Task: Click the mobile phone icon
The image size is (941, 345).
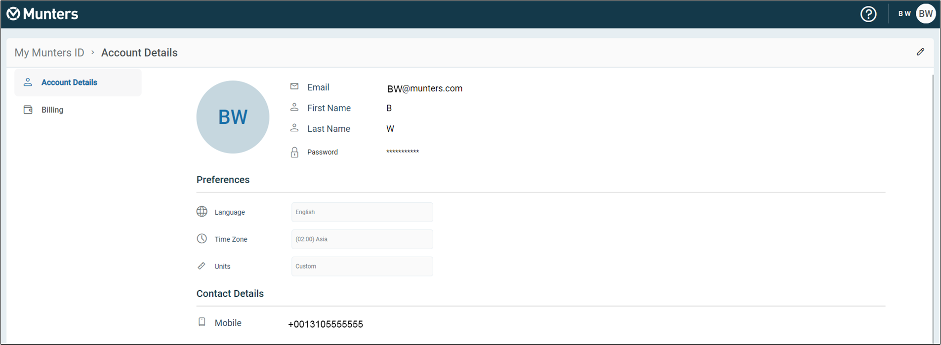Action: (x=202, y=322)
